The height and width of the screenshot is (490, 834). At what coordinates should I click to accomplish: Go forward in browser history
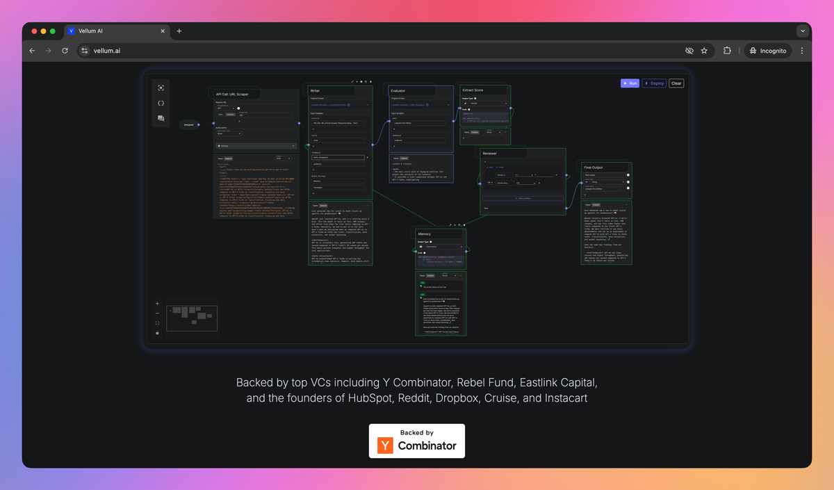point(49,51)
